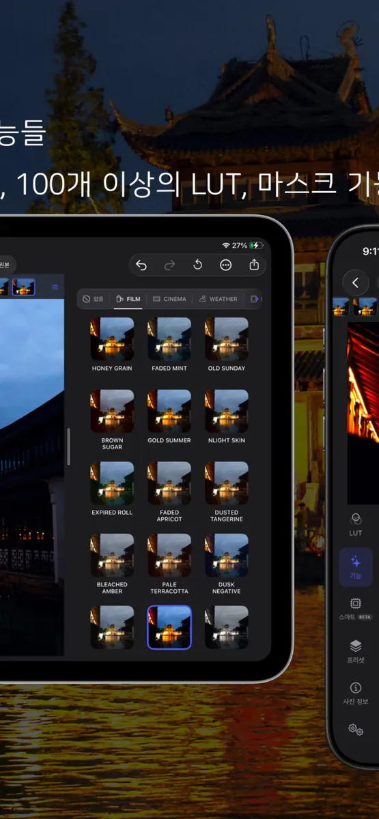Click the DUSK NEGATIVE label text

click(x=227, y=588)
